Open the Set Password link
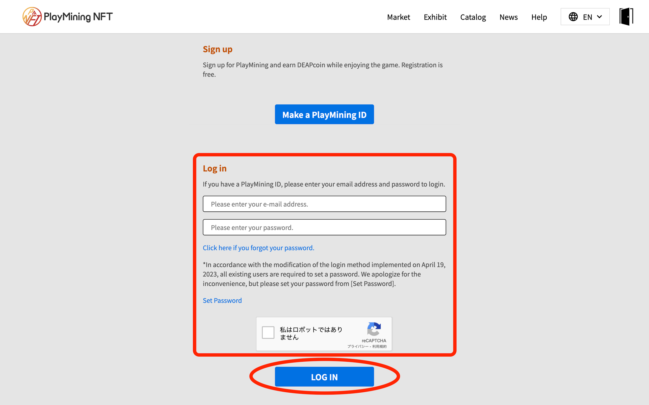Viewport: 649px width, 405px height. [x=222, y=300]
